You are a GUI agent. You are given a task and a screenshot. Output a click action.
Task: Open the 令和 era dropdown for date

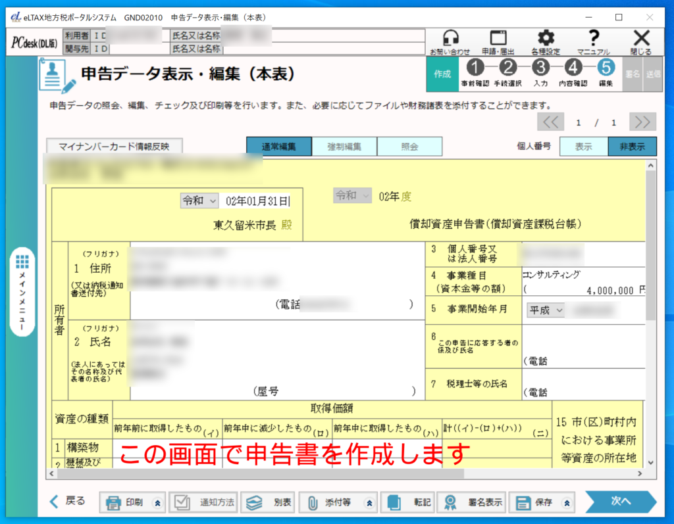click(x=199, y=201)
